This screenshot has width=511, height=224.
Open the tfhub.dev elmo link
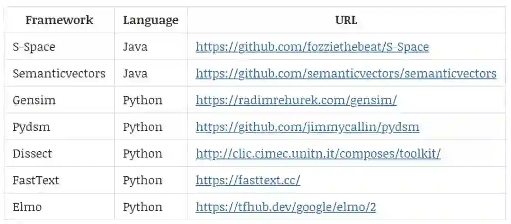(x=286, y=207)
